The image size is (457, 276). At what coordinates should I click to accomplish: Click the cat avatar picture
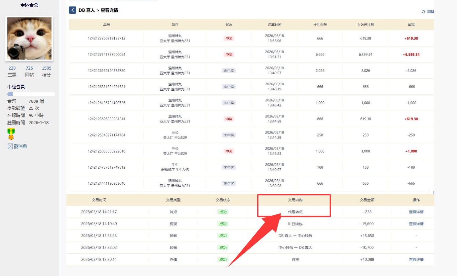coord(29,38)
